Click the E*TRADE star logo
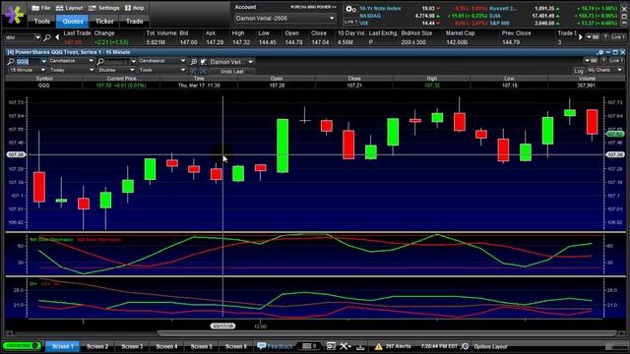Screen dimensions: 630x354 14,14
